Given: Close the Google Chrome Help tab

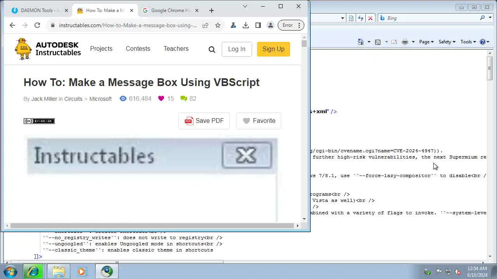Looking at the screenshot, I should [x=197, y=10].
